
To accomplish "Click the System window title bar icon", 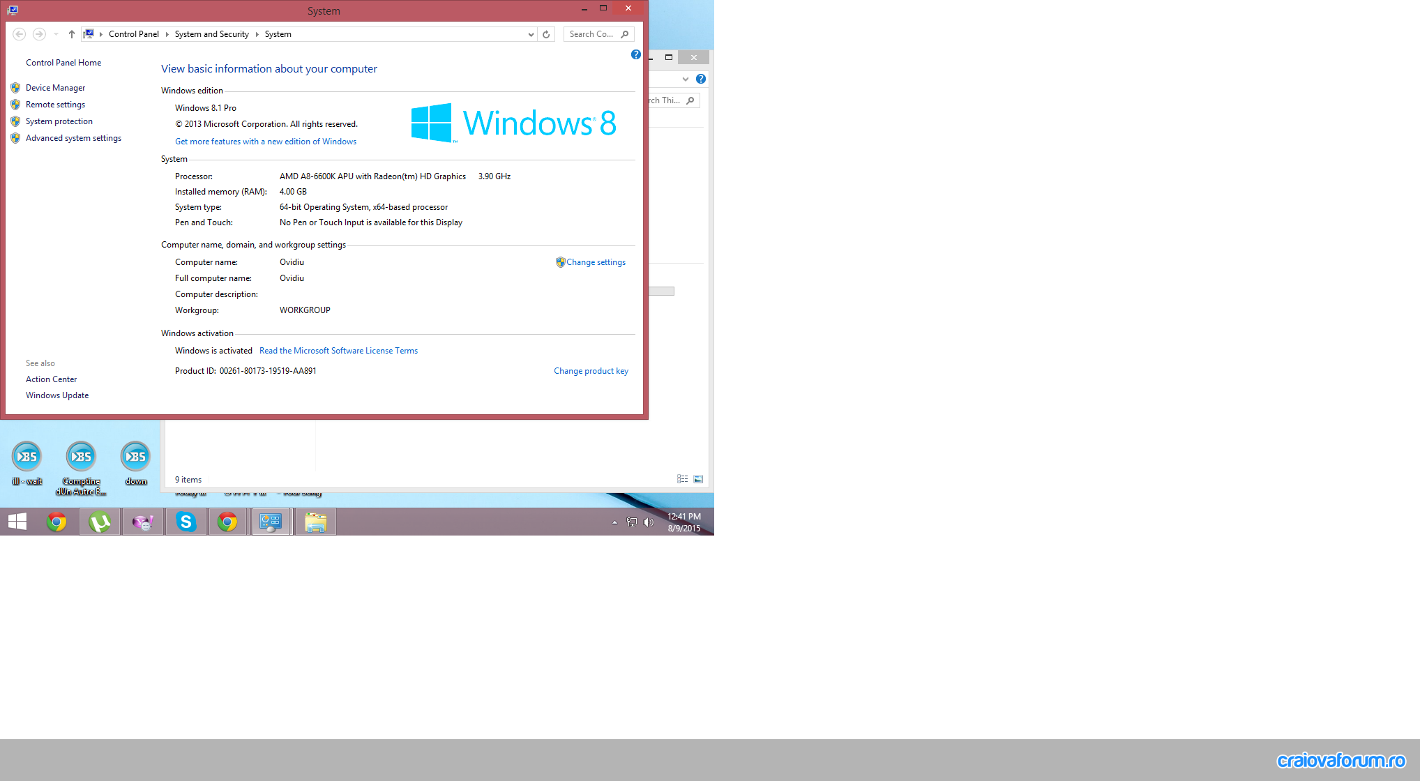I will coord(13,10).
